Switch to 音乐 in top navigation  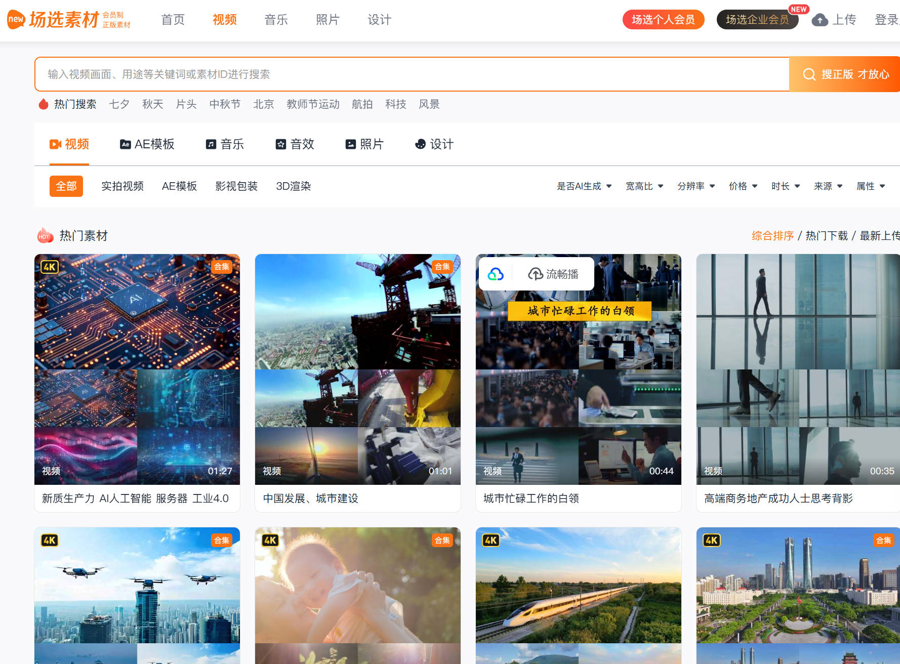click(x=276, y=20)
